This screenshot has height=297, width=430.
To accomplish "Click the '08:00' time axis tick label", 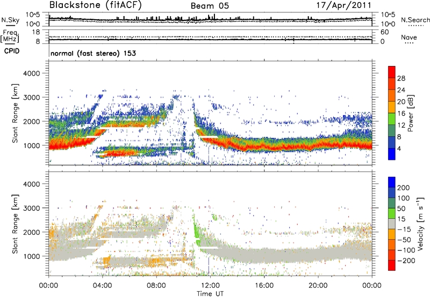I will (156, 286).
